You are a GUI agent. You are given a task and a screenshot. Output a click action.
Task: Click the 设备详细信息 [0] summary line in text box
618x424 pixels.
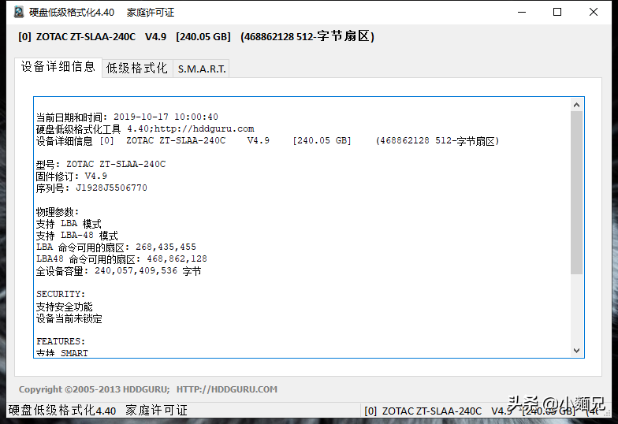(x=268, y=141)
